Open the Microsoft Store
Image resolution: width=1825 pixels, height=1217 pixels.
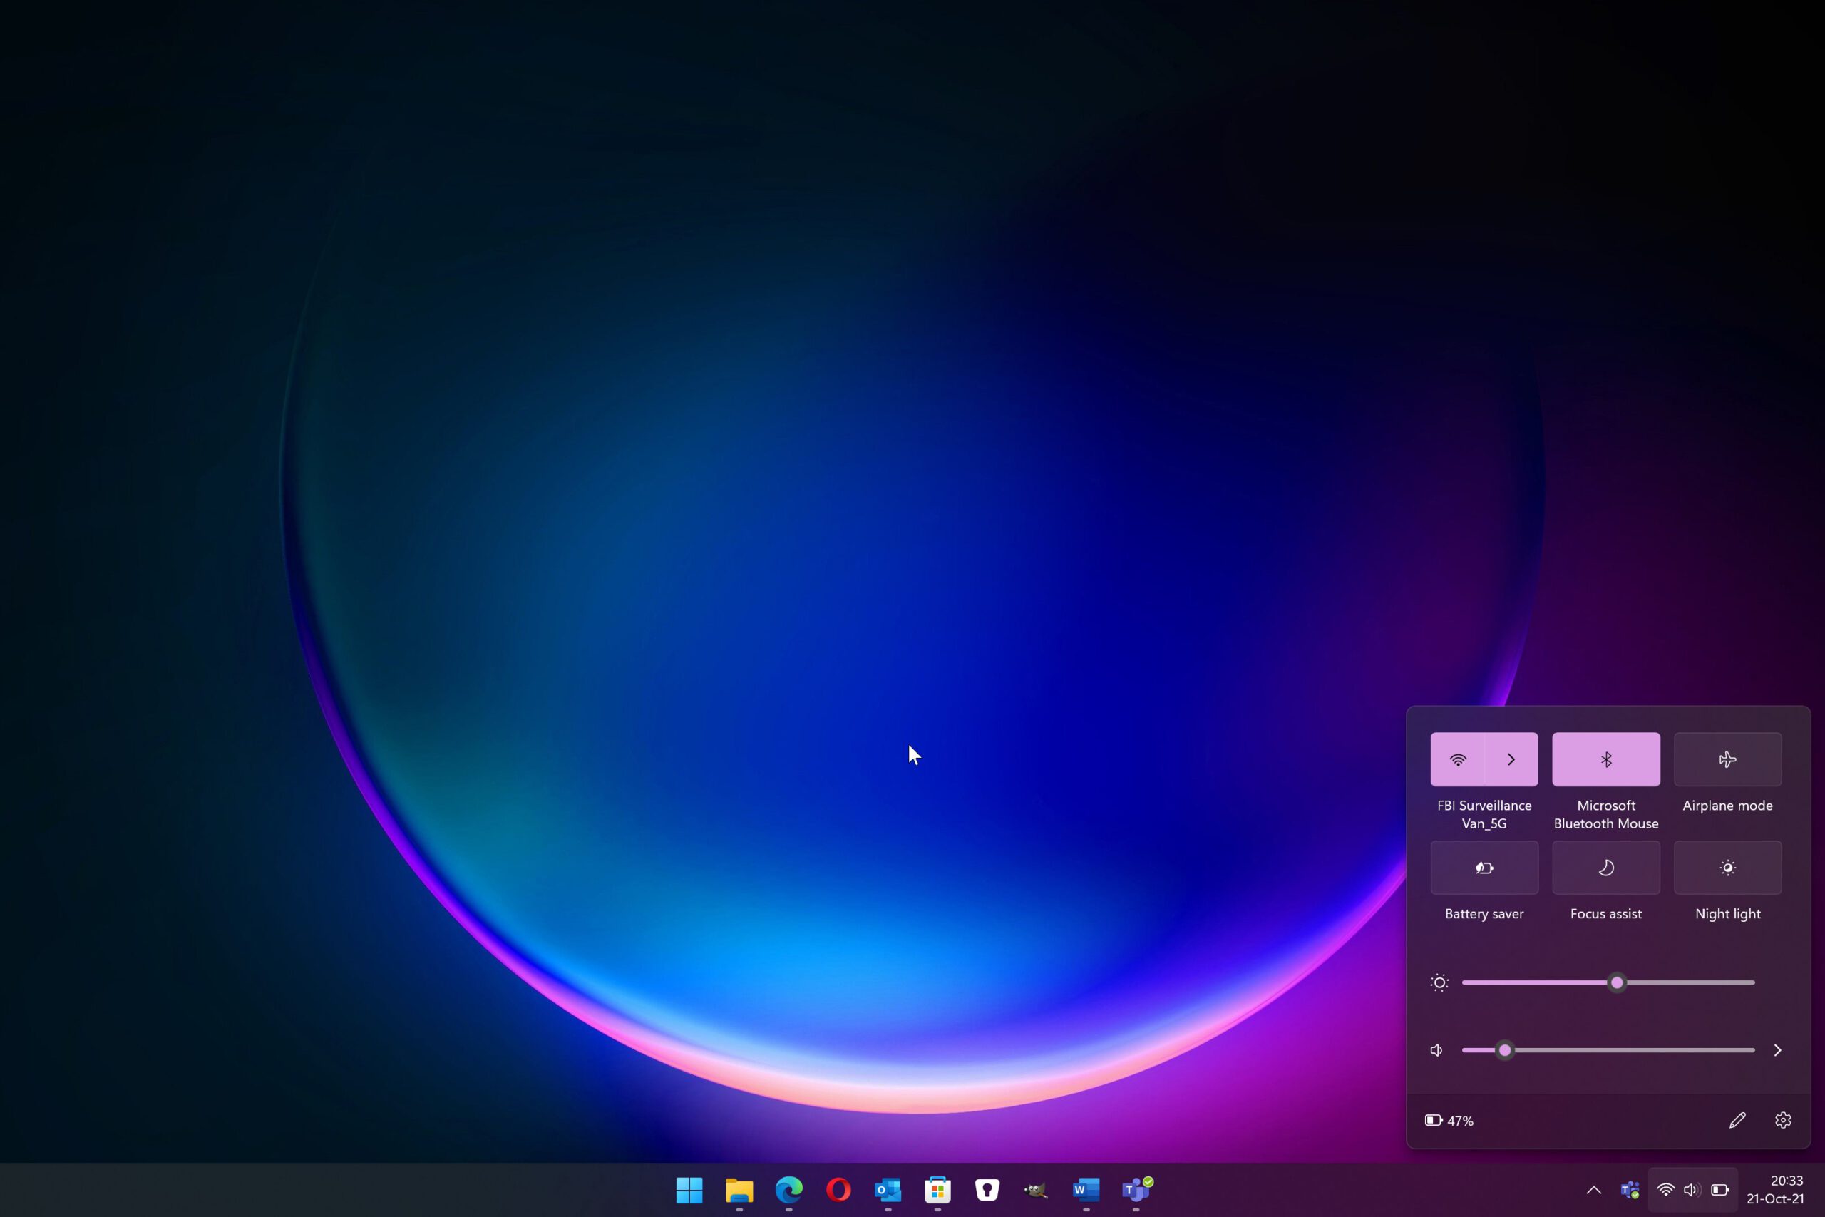pos(937,1190)
